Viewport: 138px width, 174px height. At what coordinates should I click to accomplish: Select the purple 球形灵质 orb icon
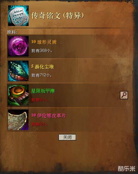click(x=18, y=46)
